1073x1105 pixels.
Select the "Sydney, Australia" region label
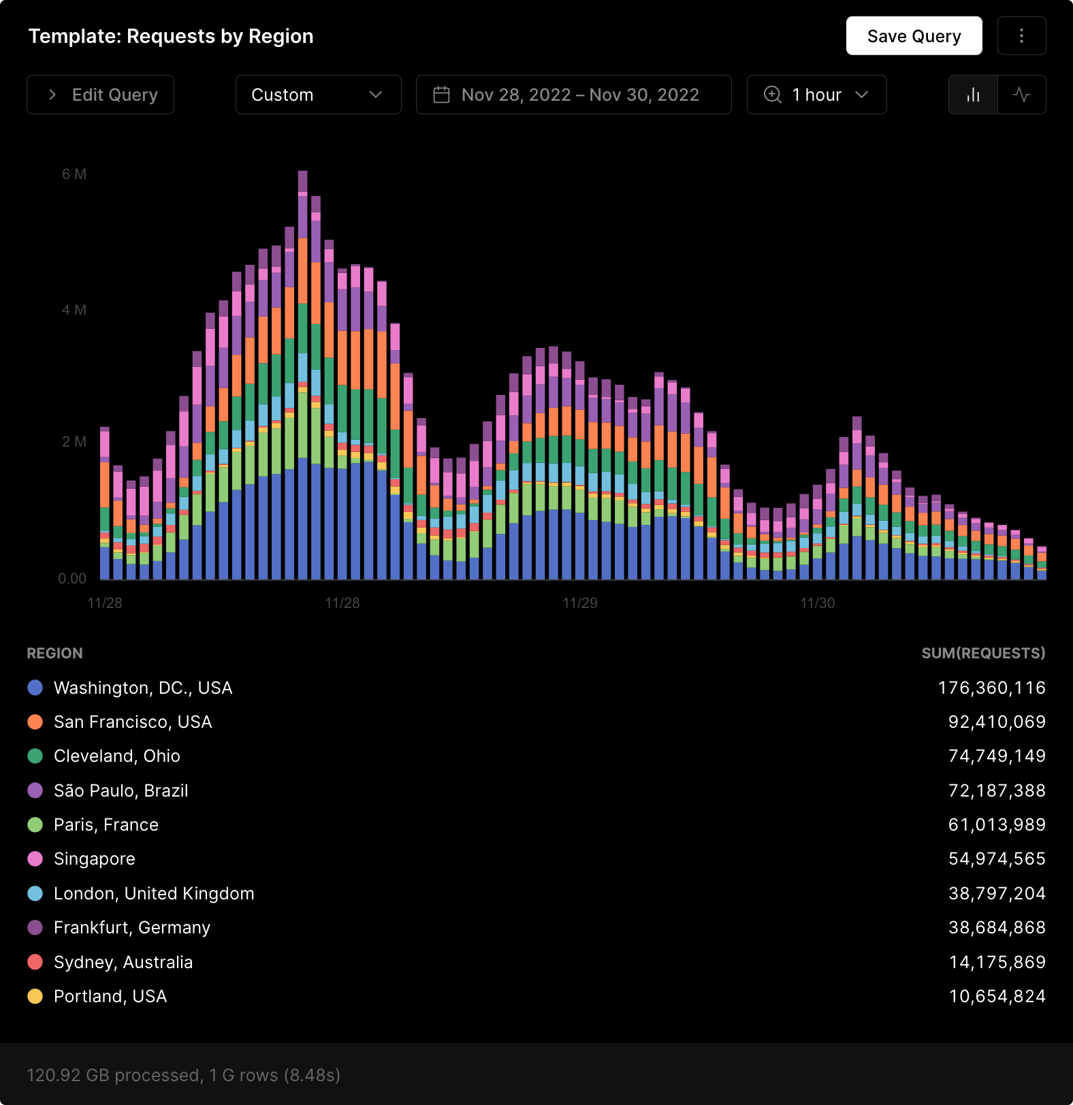tap(123, 962)
